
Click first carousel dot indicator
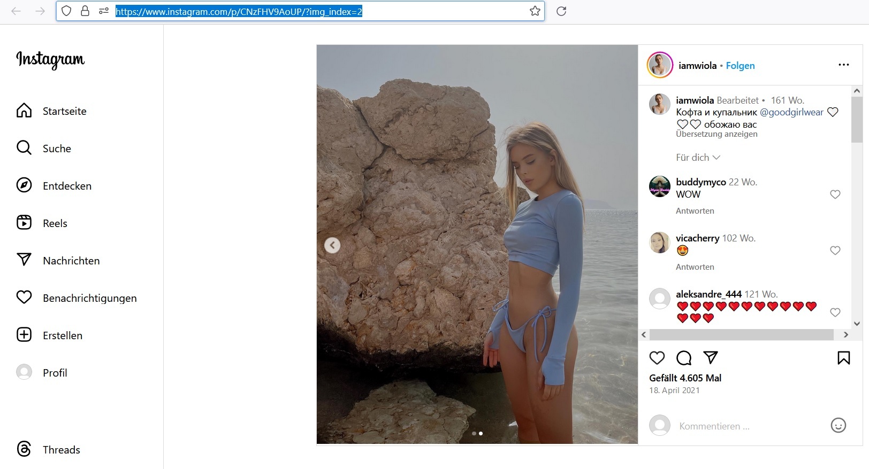pyautogui.click(x=474, y=433)
